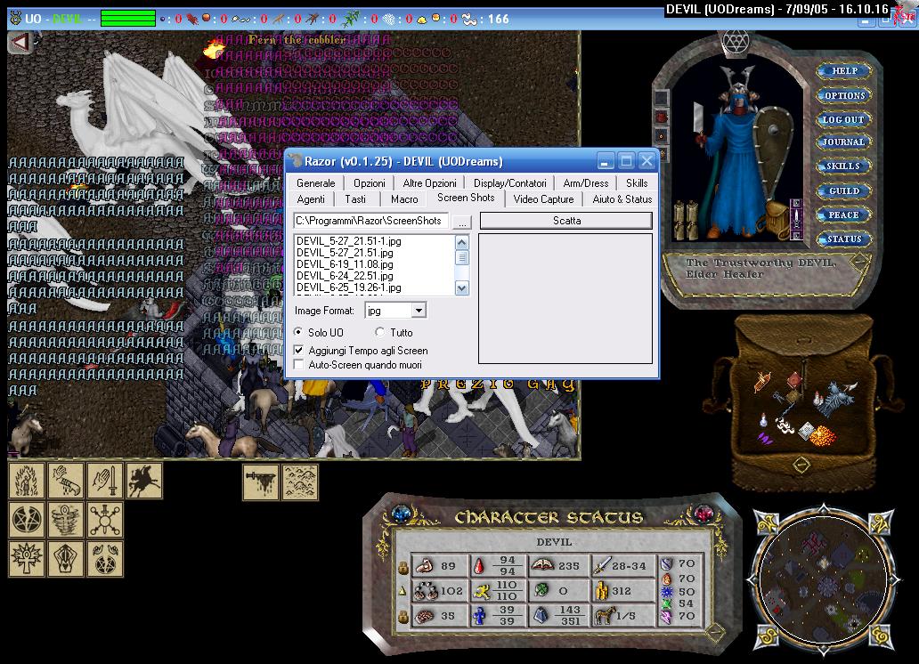919x664 pixels.
Task: Cast the hands above broken pentagram spell icon
Action: coord(105,558)
